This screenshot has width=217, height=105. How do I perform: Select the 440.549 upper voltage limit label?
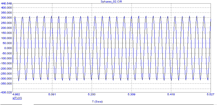click(6, 3)
